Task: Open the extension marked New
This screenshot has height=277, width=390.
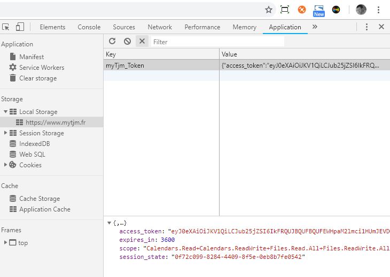Action: 319,11
